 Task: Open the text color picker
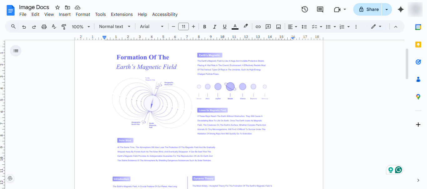(235, 27)
